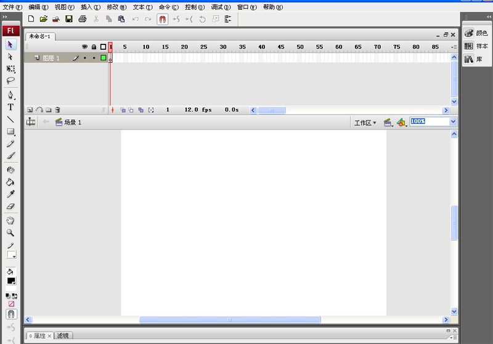Open the 工作区 workspace dropdown

pyautogui.click(x=365, y=123)
